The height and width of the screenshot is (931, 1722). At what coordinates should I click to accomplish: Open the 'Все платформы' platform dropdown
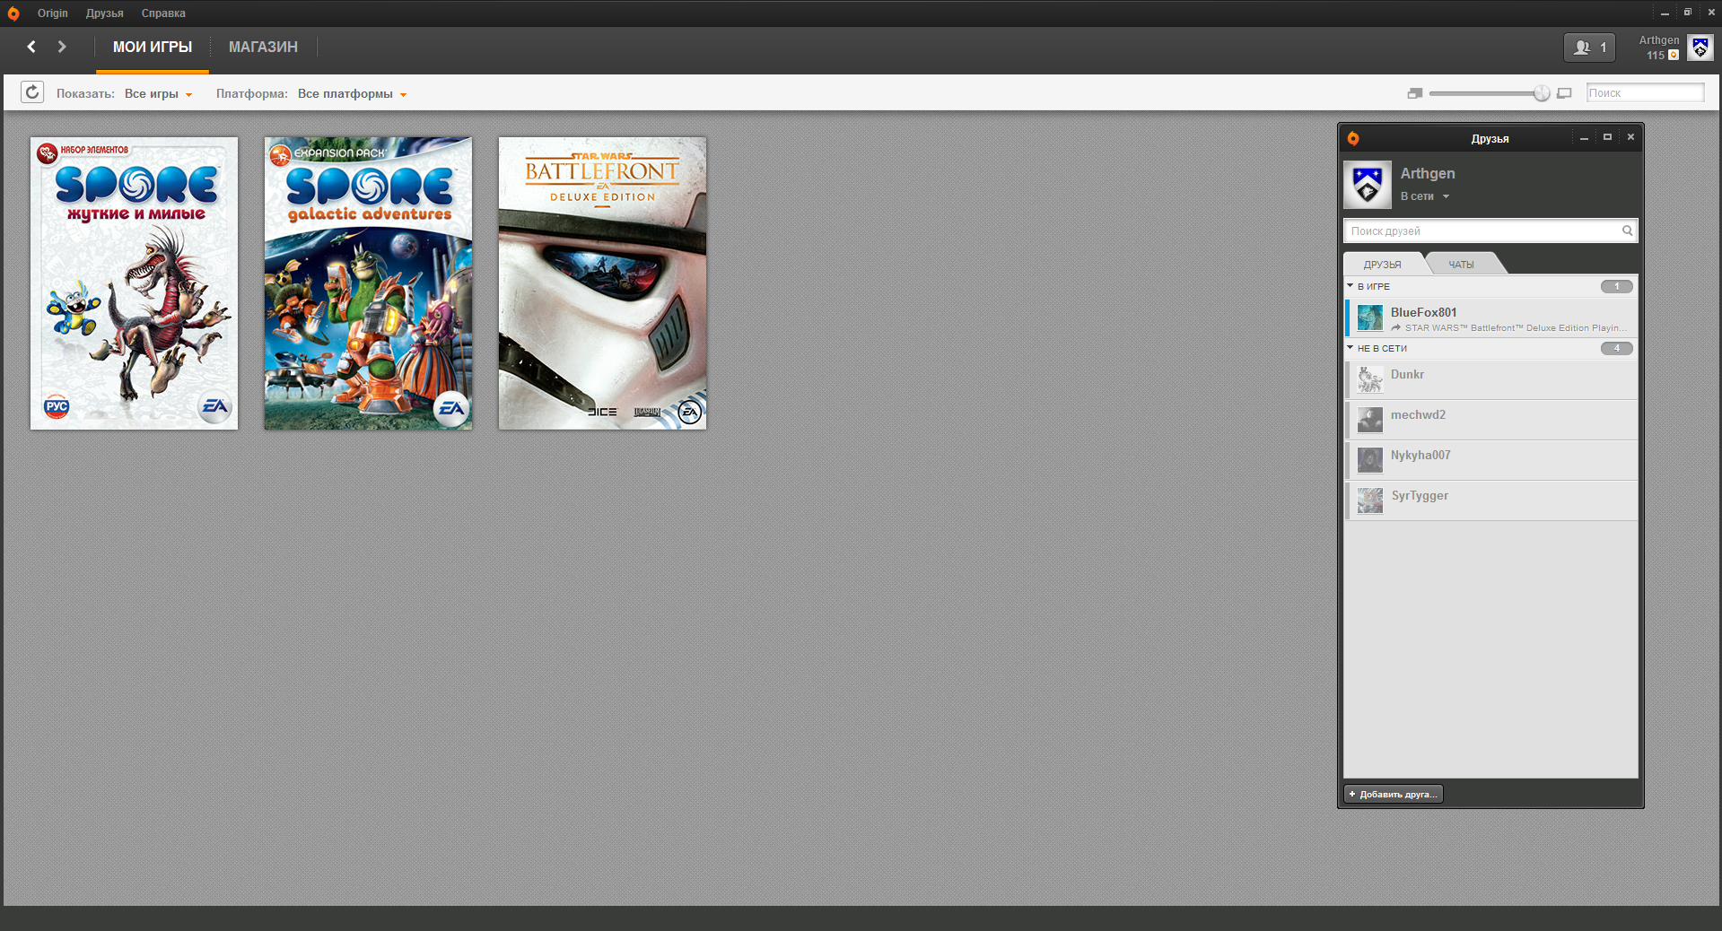coord(352,94)
